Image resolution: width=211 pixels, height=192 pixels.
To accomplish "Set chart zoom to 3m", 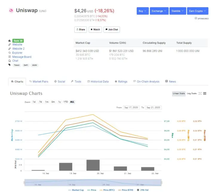I will (53, 102).
